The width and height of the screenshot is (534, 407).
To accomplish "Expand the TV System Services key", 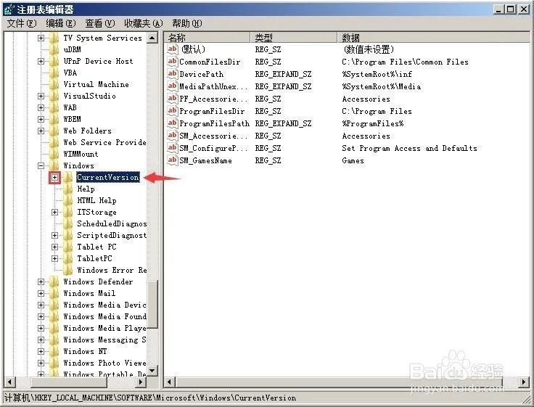I will pyautogui.click(x=41, y=38).
